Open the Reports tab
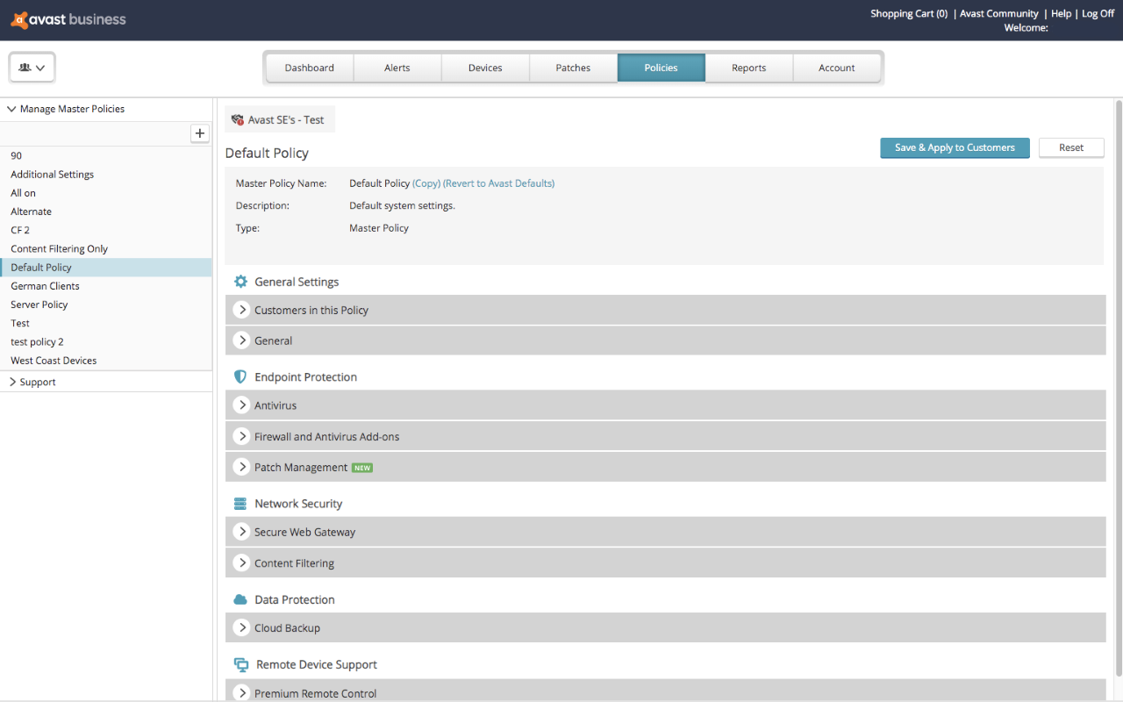Image resolution: width=1123 pixels, height=702 pixels. 749,68
